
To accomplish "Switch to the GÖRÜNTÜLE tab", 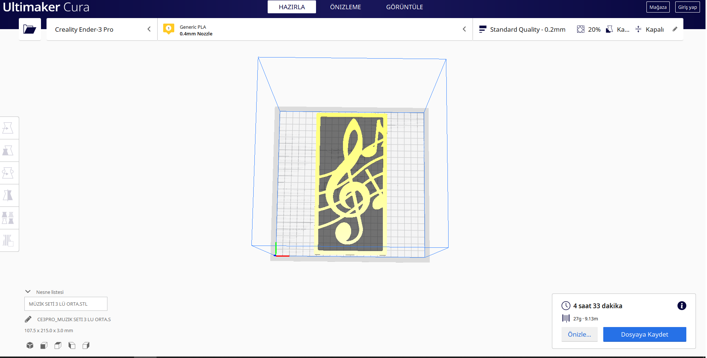I will pos(405,7).
